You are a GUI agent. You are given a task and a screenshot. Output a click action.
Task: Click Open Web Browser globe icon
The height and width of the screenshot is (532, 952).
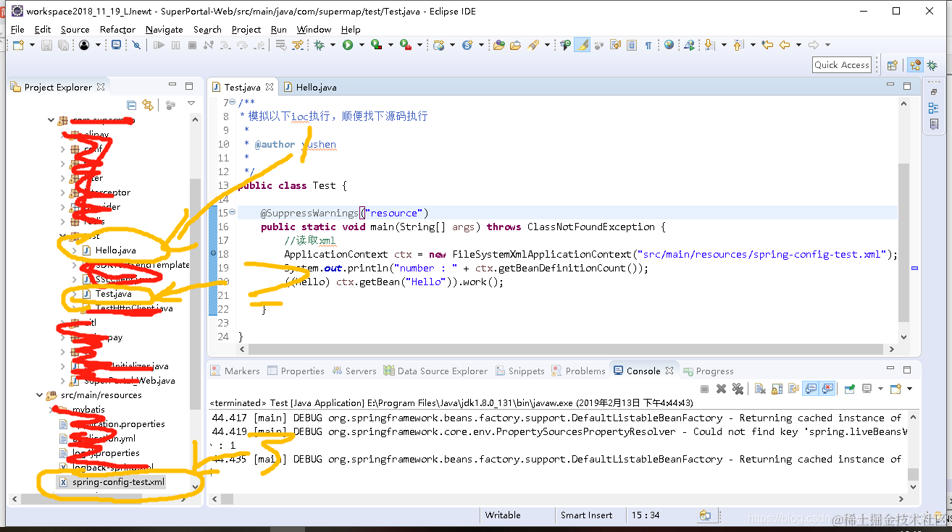click(669, 45)
